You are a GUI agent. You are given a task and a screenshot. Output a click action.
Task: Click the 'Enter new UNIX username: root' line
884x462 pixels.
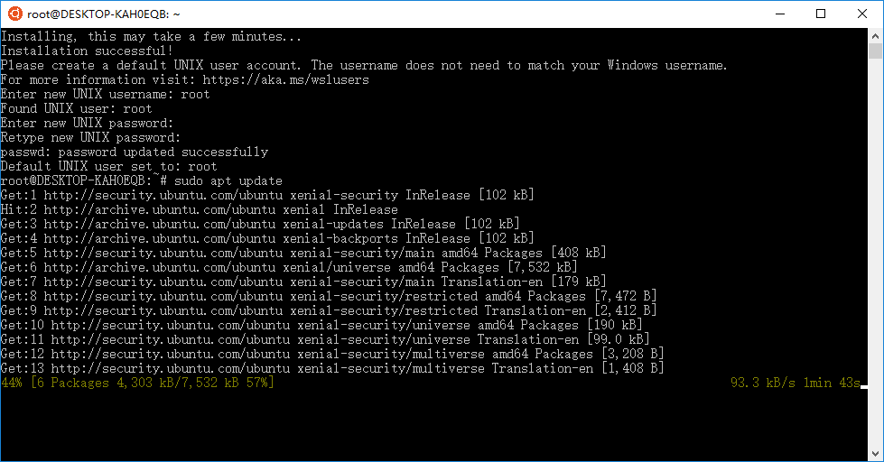click(x=105, y=95)
